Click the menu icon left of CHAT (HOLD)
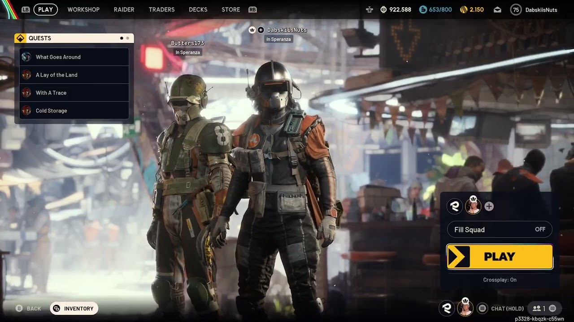The image size is (574, 322). click(482, 308)
